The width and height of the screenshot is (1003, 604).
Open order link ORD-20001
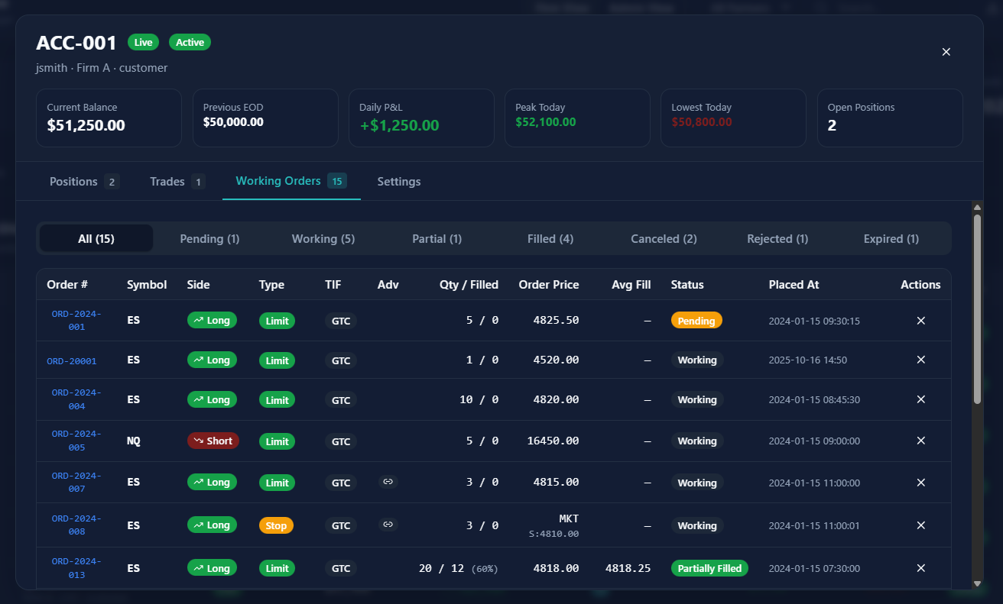[72, 360]
